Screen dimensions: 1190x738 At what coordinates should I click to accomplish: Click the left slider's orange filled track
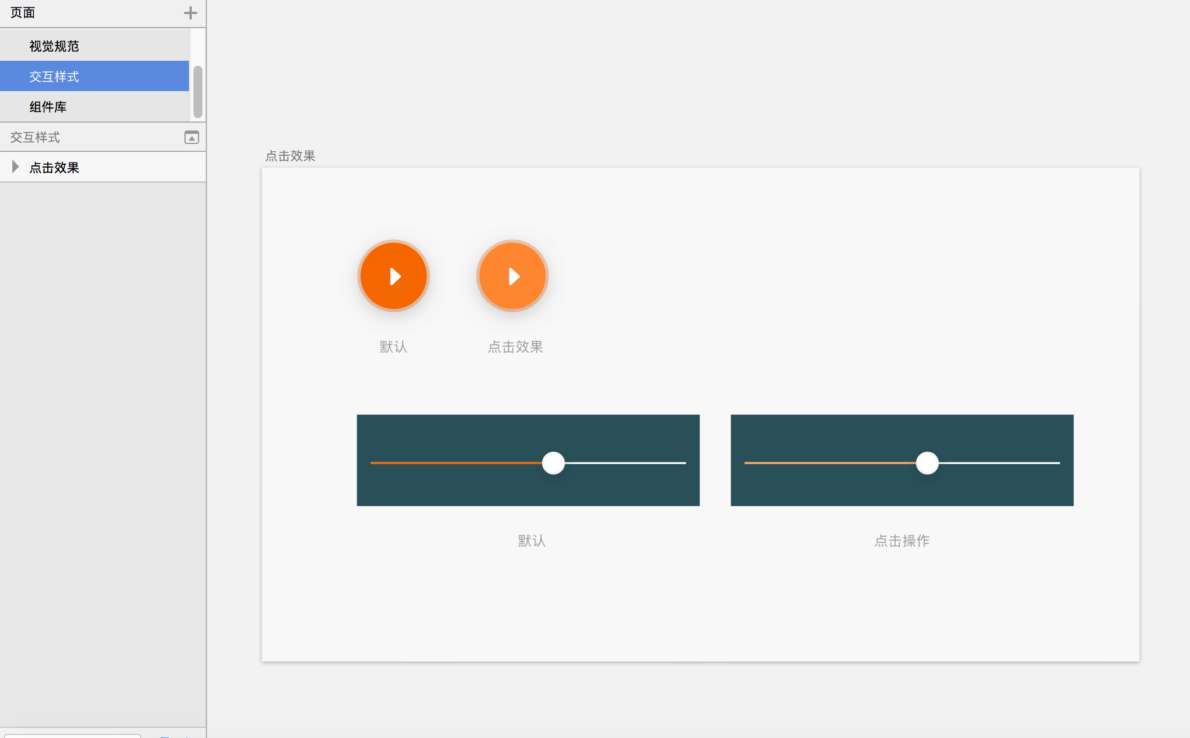[456, 463]
